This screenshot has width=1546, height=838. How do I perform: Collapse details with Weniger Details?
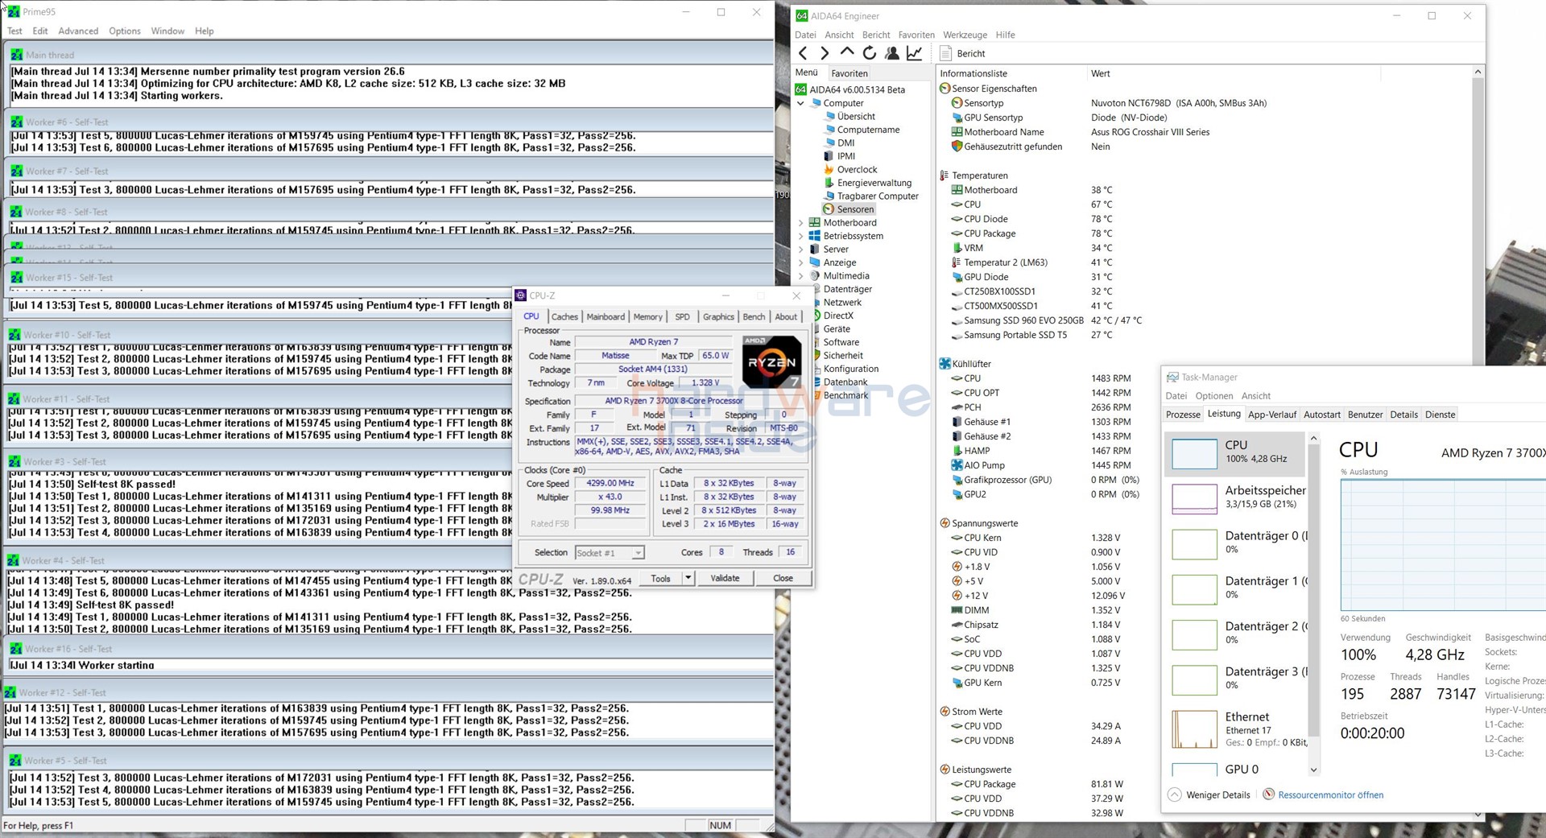click(x=1217, y=795)
